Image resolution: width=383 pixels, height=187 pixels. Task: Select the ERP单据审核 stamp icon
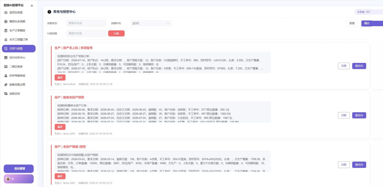(6, 76)
